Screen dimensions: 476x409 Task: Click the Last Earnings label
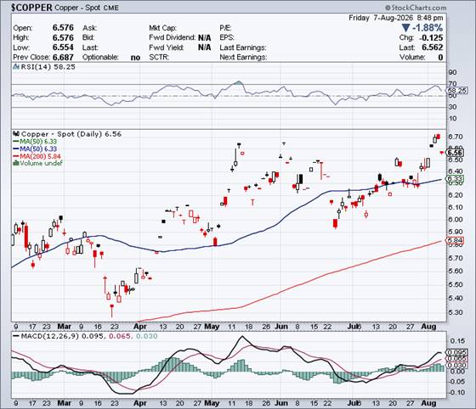[243, 48]
